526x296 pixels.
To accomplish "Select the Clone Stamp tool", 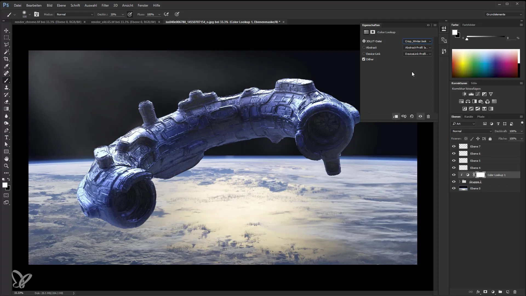I will tap(7, 87).
